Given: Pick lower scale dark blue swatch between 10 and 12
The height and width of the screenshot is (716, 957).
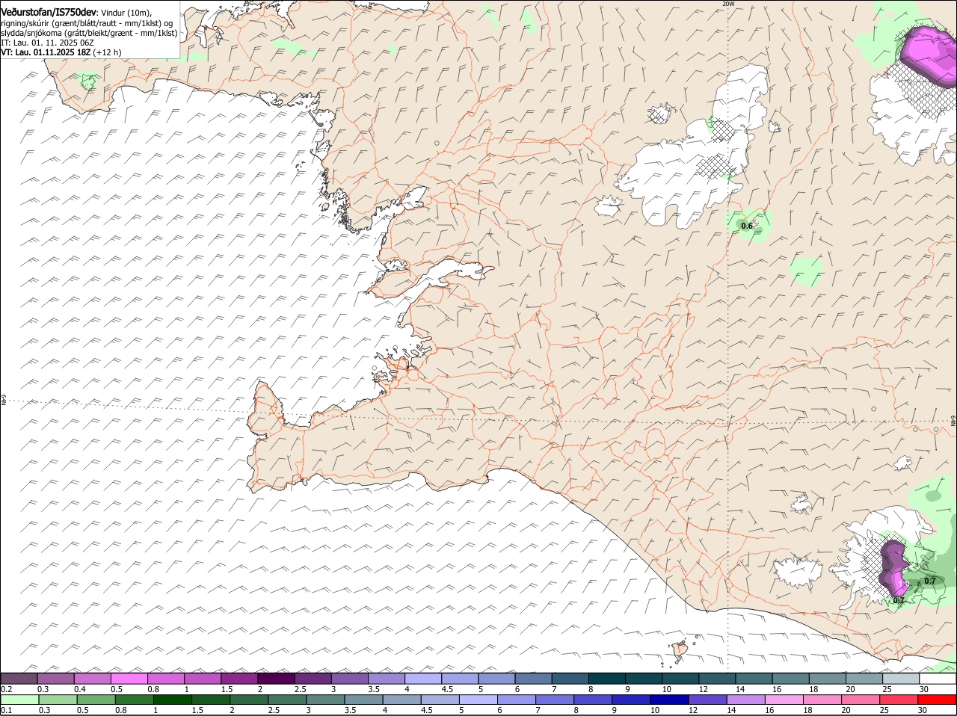Looking at the screenshot, I should pyautogui.click(x=669, y=700).
